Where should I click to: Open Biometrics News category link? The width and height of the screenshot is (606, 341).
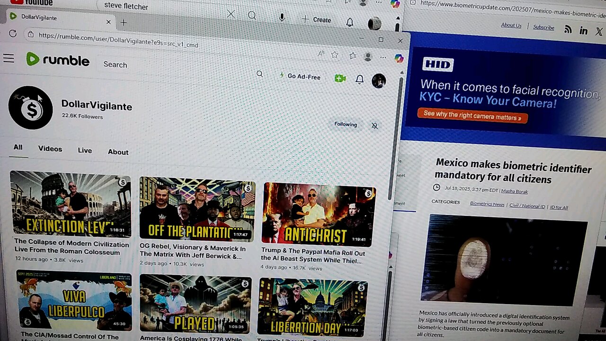pos(487,204)
